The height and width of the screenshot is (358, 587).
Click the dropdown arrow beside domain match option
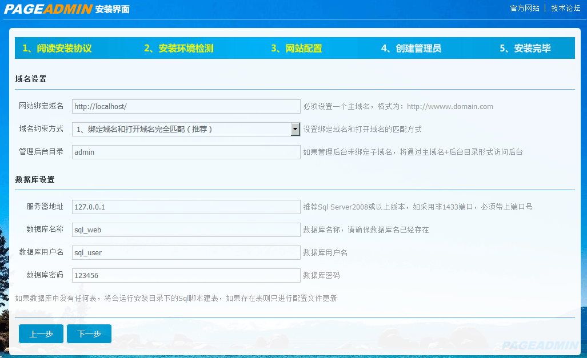coord(296,129)
